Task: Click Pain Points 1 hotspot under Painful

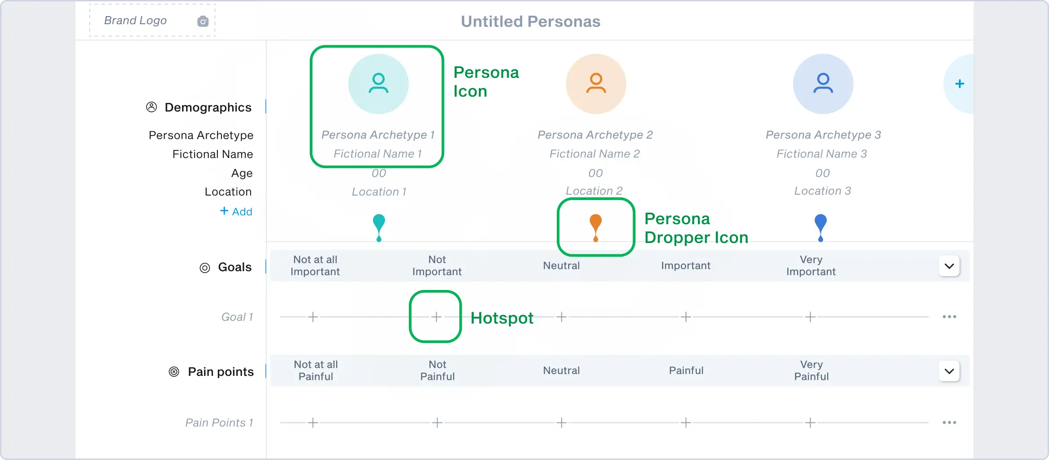Action: click(x=686, y=422)
